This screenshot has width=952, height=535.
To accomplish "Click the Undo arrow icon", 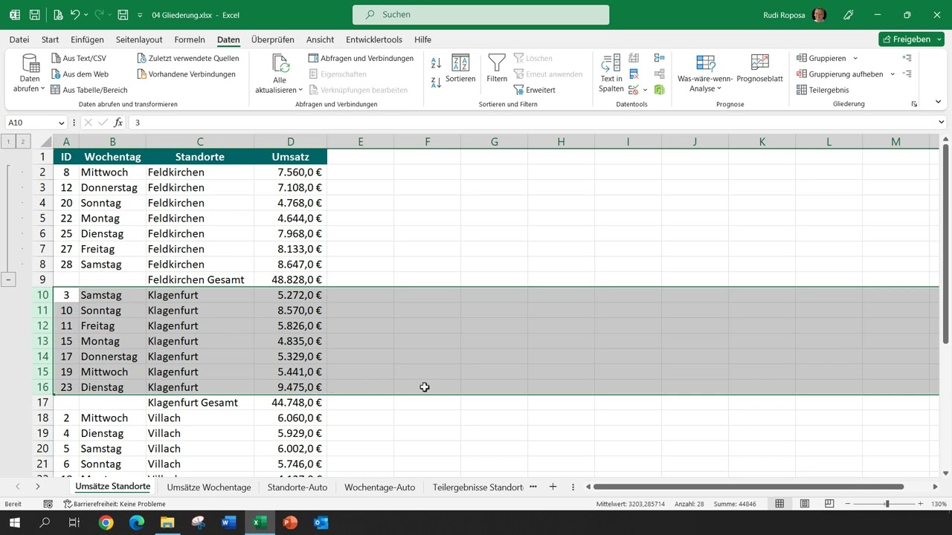I will tap(75, 14).
